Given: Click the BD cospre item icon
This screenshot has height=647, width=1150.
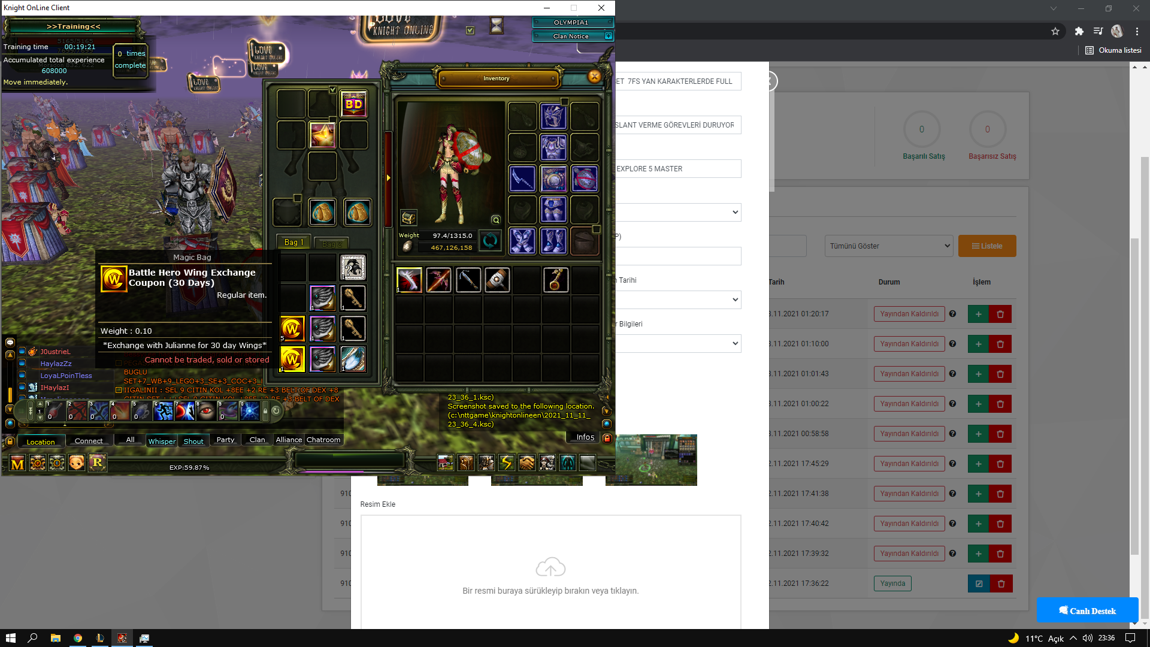Looking at the screenshot, I should pyautogui.click(x=353, y=104).
